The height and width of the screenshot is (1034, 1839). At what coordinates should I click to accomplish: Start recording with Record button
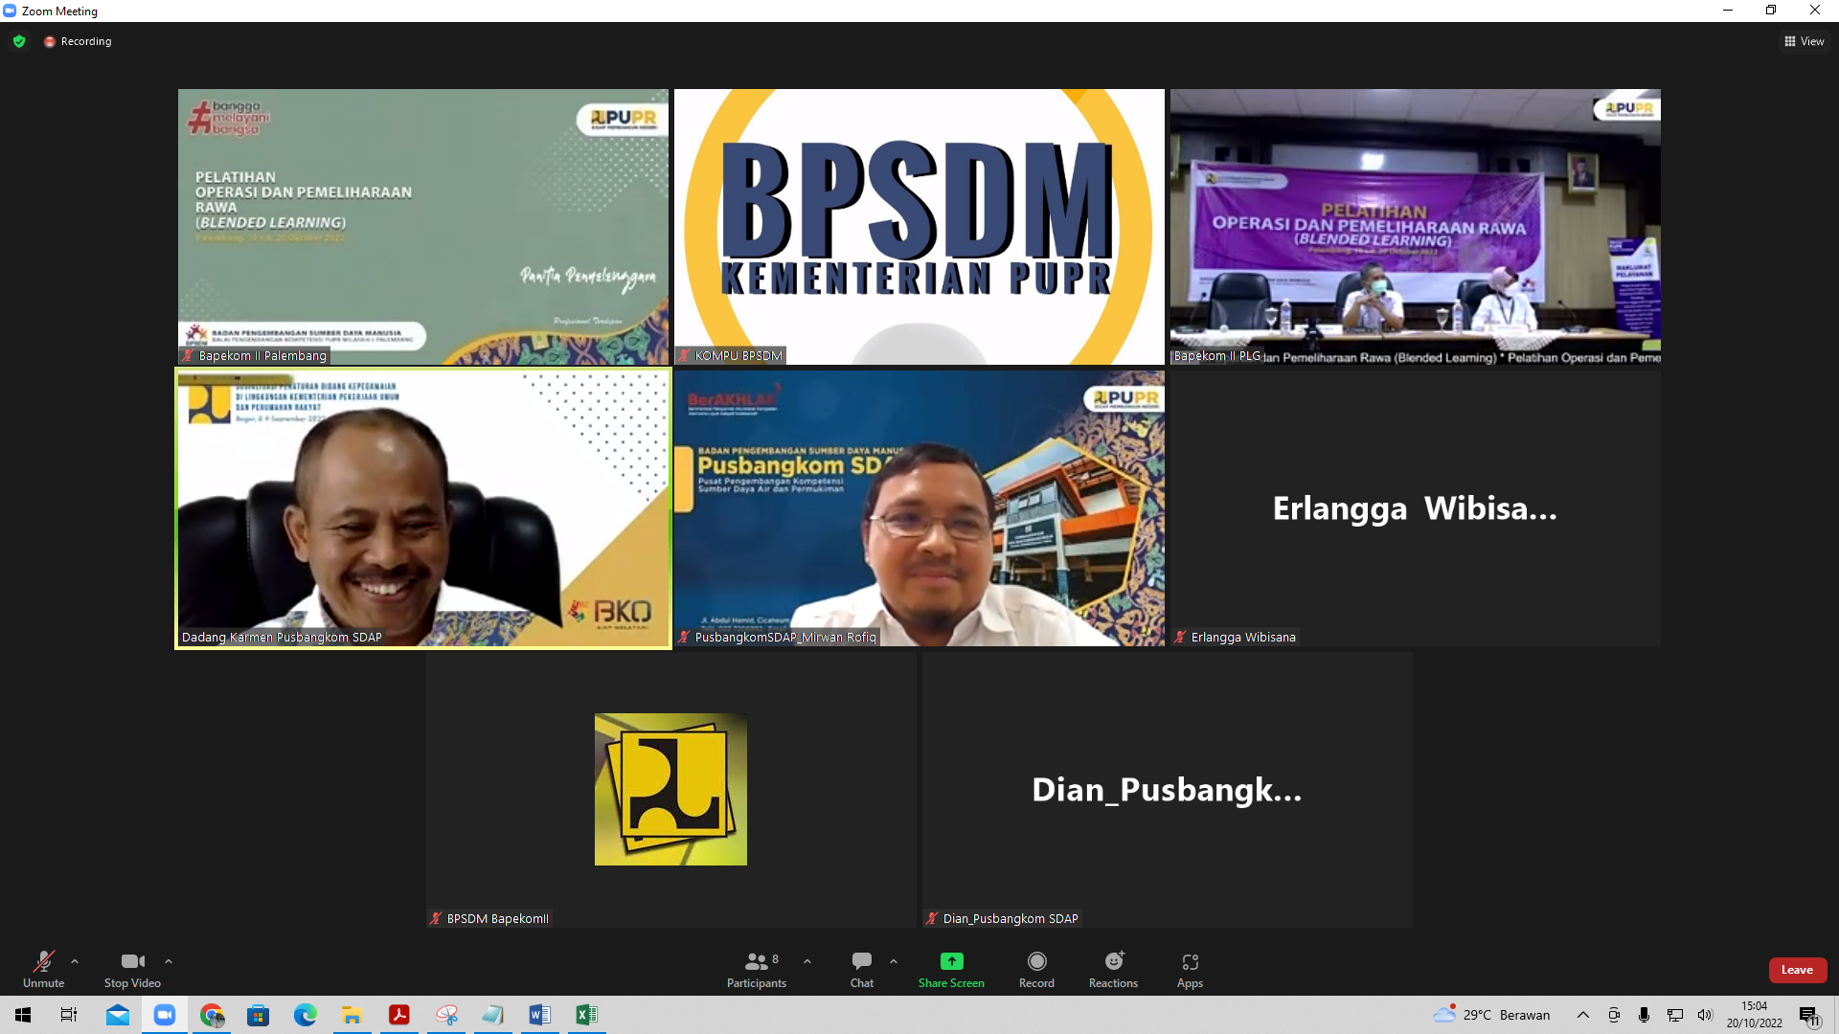(x=1036, y=969)
